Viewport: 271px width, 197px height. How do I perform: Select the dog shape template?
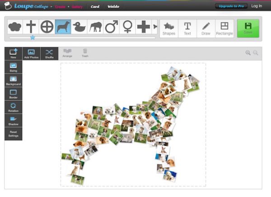point(63,27)
